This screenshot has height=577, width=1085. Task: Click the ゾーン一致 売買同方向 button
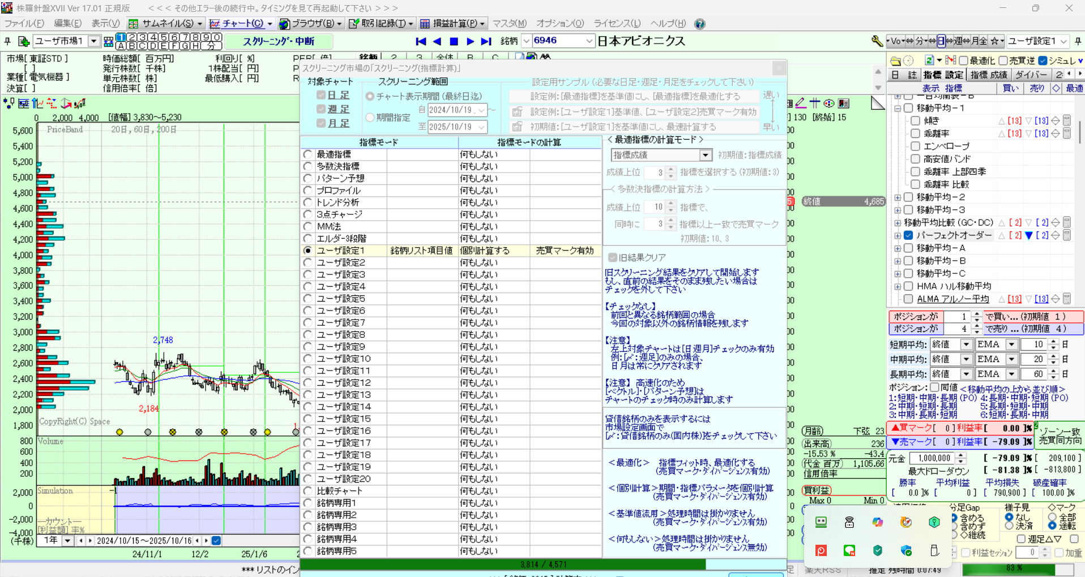pos(1060,436)
